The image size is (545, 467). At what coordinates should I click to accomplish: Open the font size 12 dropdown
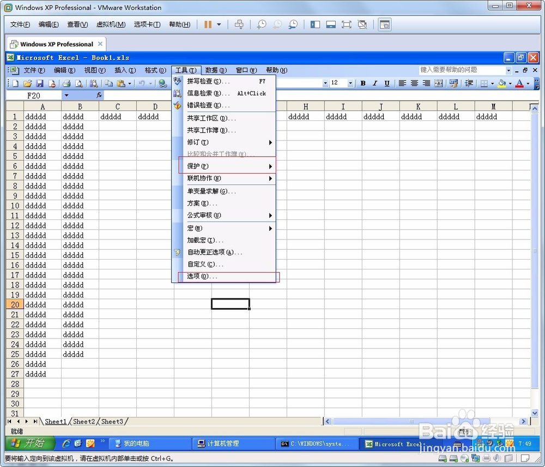point(350,83)
